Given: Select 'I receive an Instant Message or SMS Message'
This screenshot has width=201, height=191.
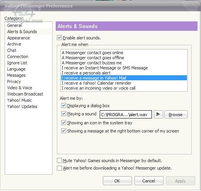Looking at the screenshot, I should point(124,68).
